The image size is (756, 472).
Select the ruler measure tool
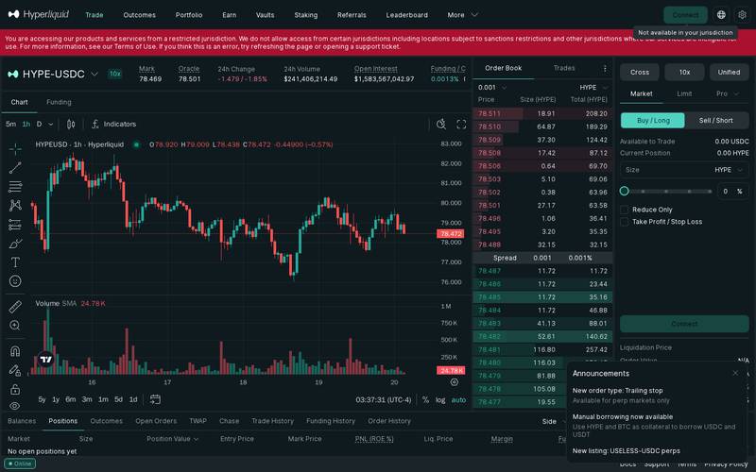pos(15,306)
